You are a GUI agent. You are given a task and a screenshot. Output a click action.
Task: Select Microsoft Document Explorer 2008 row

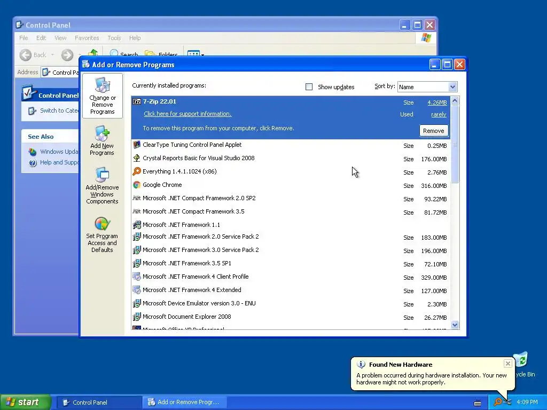point(290,317)
